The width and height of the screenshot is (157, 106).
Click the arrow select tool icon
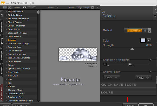[x=98, y=8]
